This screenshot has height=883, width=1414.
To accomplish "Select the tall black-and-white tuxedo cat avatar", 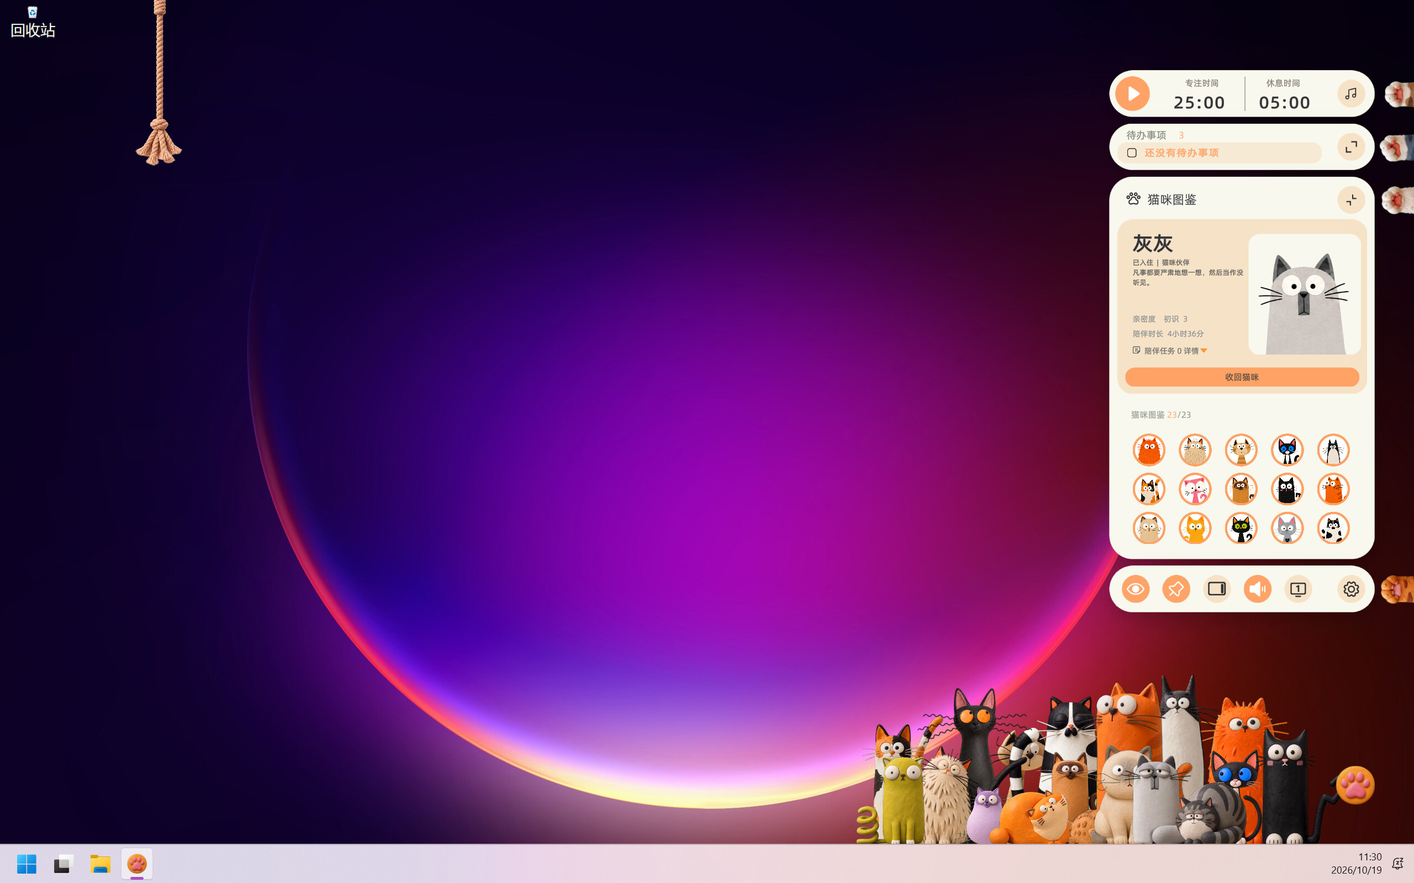I will tap(1333, 450).
